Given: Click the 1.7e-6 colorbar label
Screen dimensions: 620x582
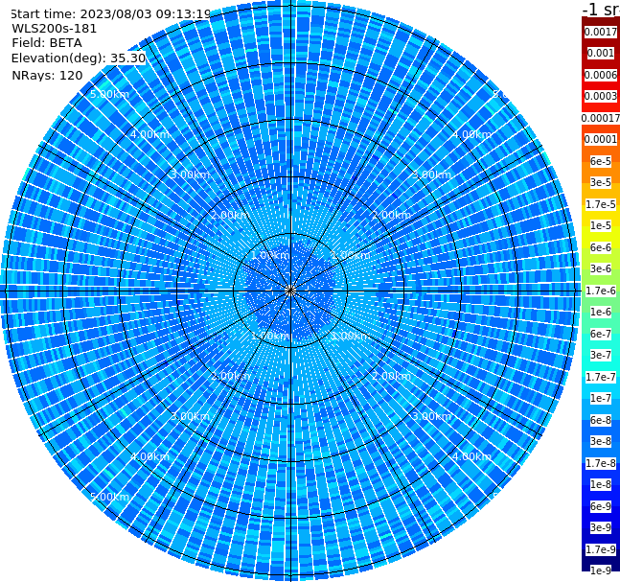Looking at the screenshot, I should pos(601,291).
